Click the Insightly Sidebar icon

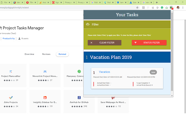point(45,97)
